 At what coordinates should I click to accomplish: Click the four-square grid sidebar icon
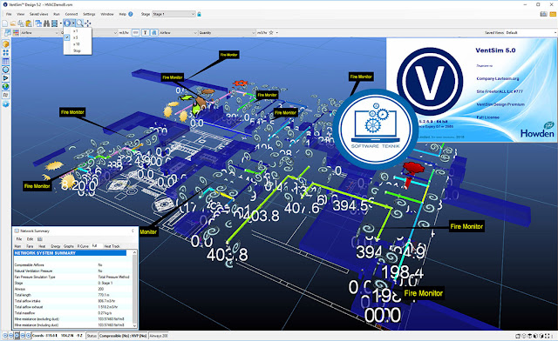[6, 52]
